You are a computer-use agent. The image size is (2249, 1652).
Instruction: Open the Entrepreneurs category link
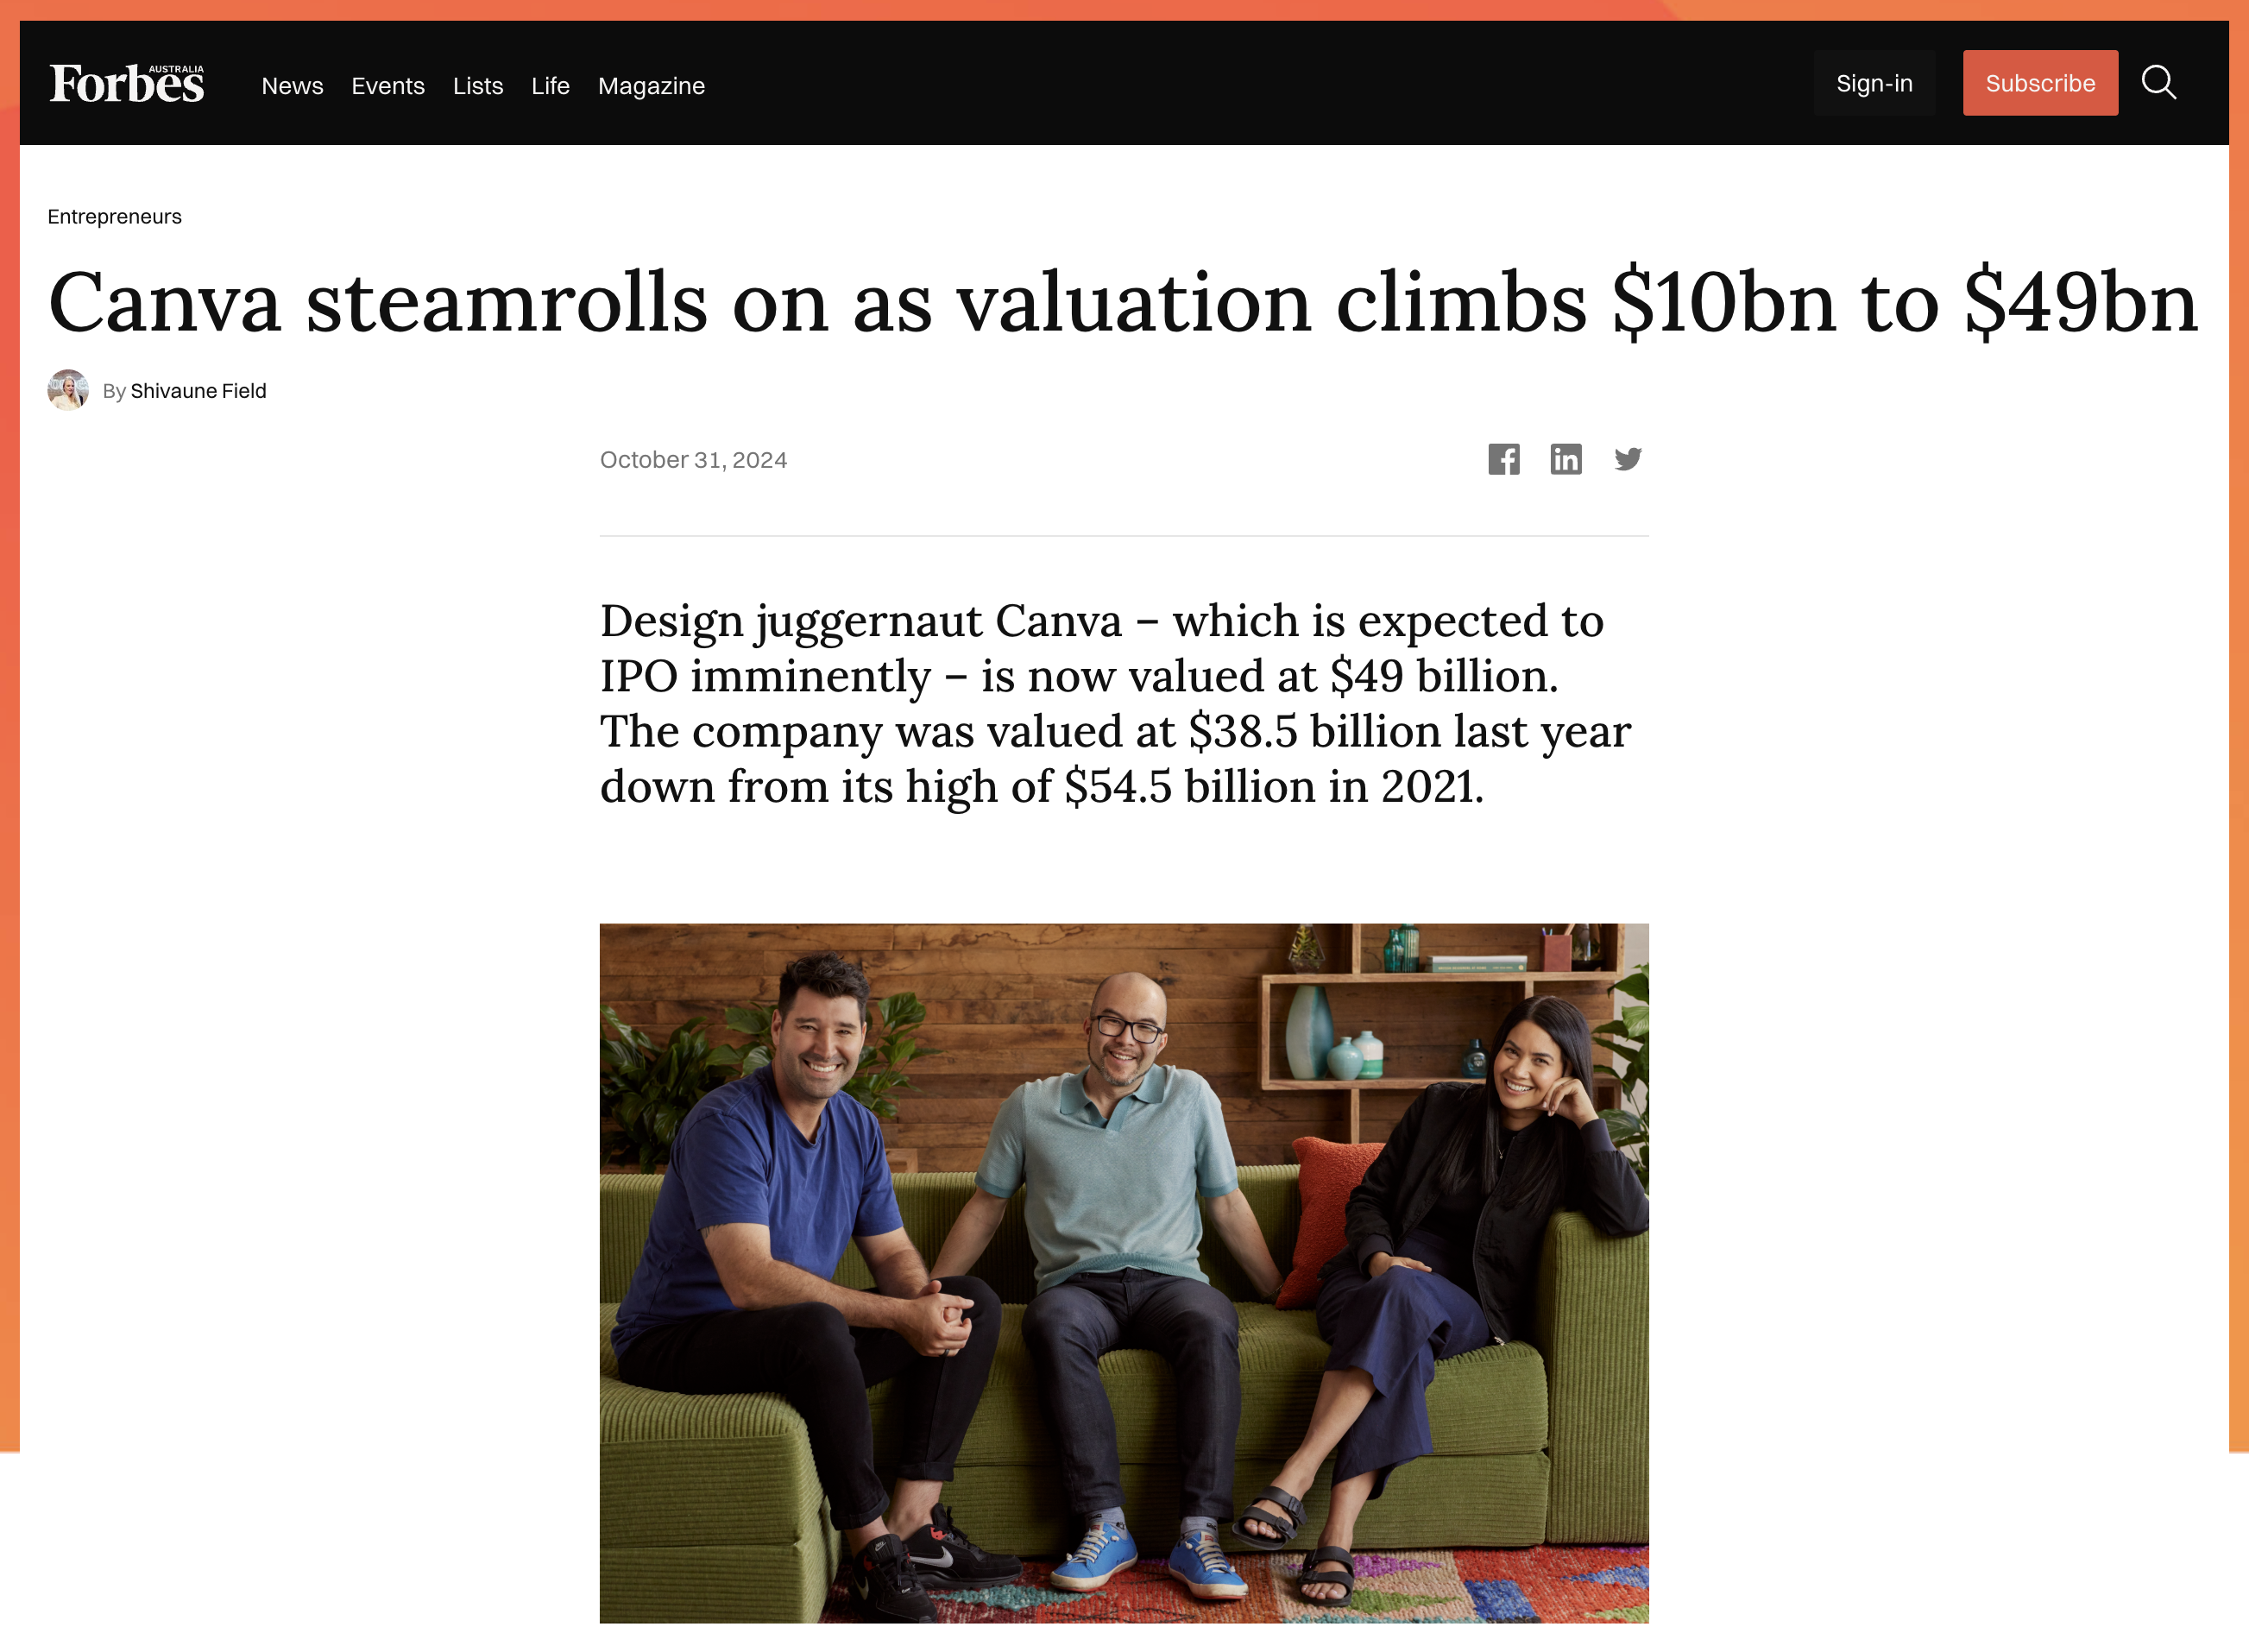115,217
